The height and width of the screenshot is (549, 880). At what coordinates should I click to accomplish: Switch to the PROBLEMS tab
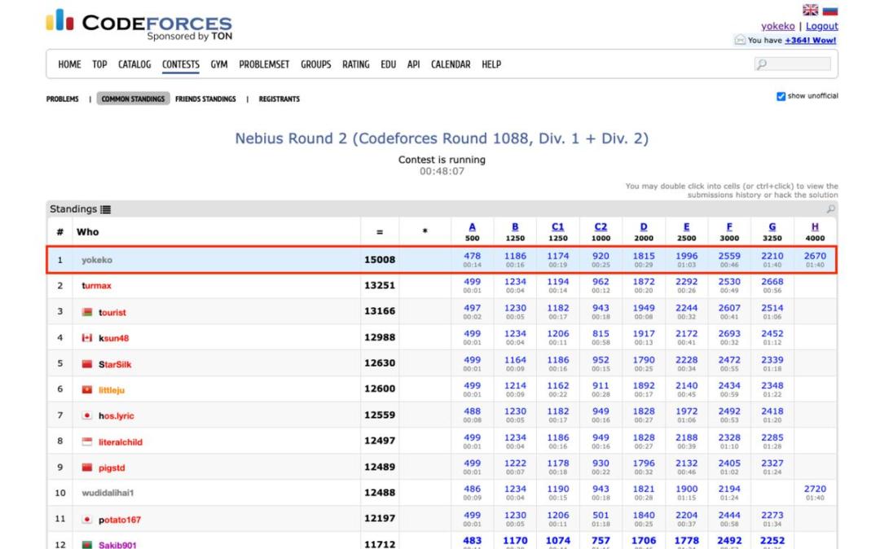pyautogui.click(x=62, y=99)
